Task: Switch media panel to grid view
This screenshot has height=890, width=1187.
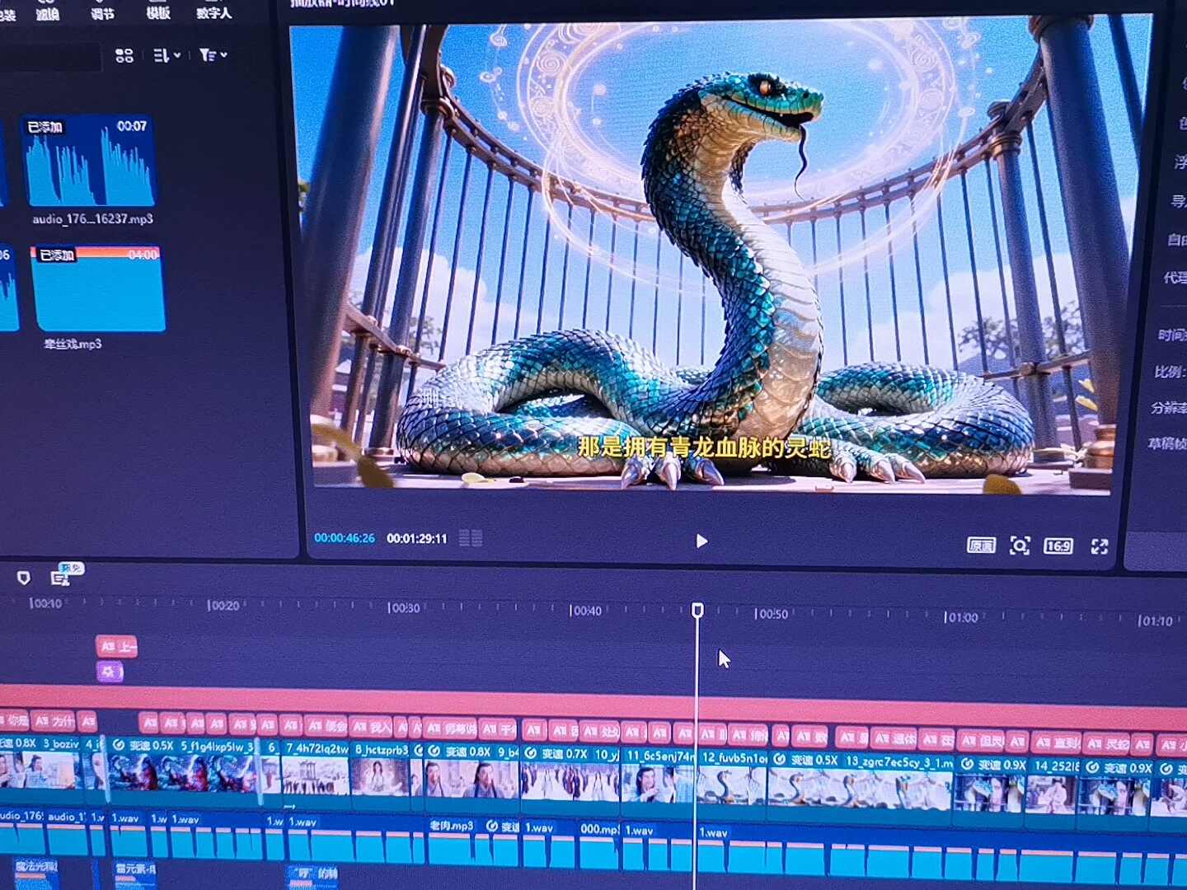Action: (x=124, y=55)
